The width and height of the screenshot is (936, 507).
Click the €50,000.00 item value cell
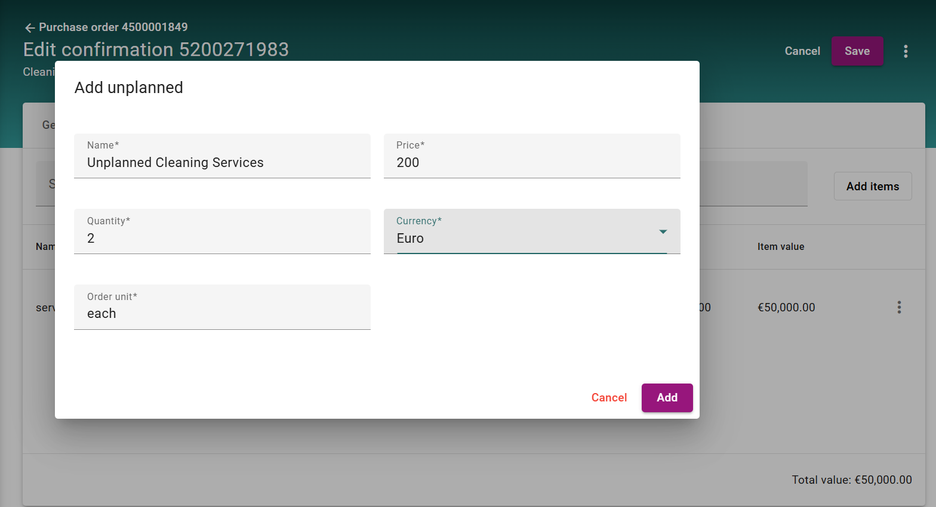pos(786,307)
